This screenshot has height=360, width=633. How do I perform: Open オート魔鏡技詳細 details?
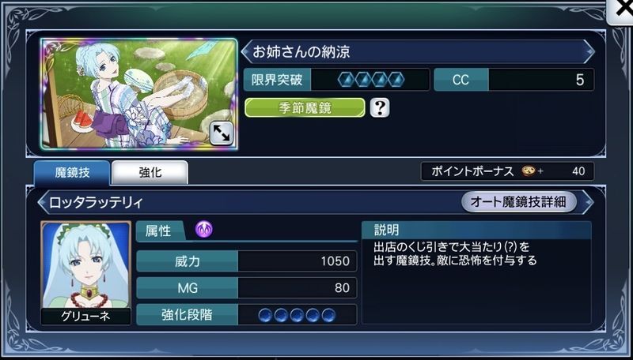[519, 202]
